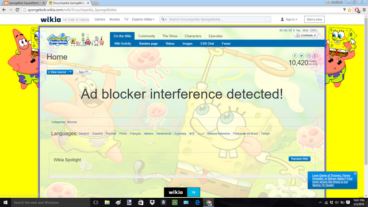The image size is (368, 207).
Task: Click the Browse categories link
Action: point(72,122)
